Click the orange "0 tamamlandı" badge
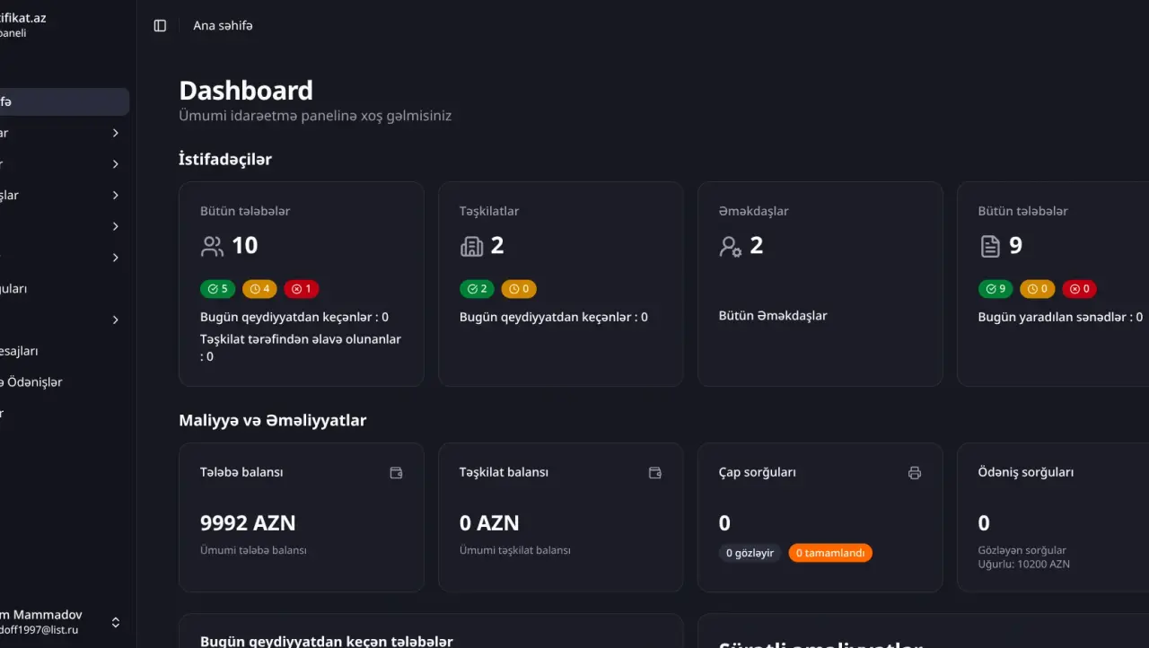 pyautogui.click(x=830, y=553)
